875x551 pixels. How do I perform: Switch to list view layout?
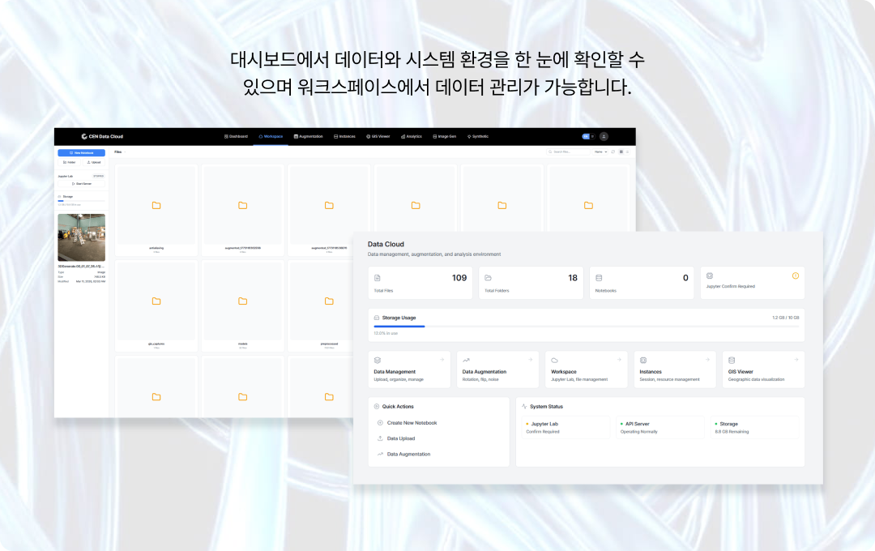pos(627,152)
